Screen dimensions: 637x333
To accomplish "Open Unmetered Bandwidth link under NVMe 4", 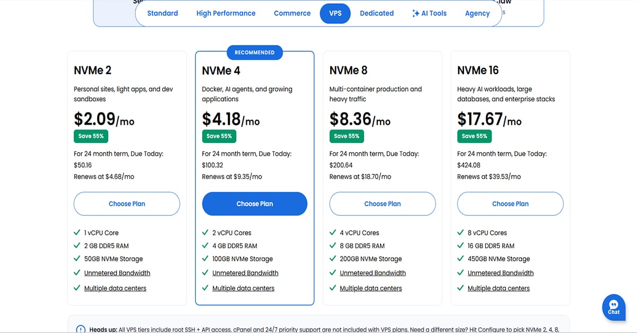I will pyautogui.click(x=245, y=273).
